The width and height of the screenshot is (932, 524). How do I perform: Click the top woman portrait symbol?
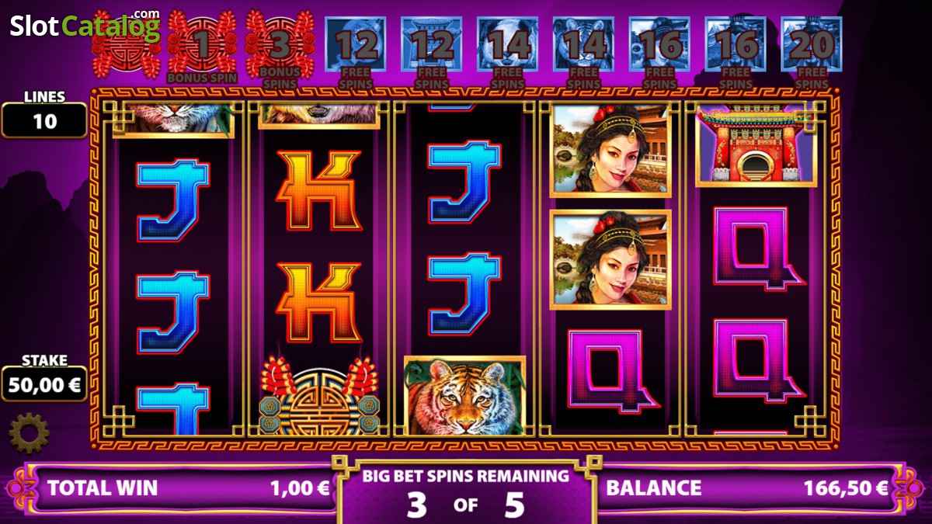tap(610, 149)
